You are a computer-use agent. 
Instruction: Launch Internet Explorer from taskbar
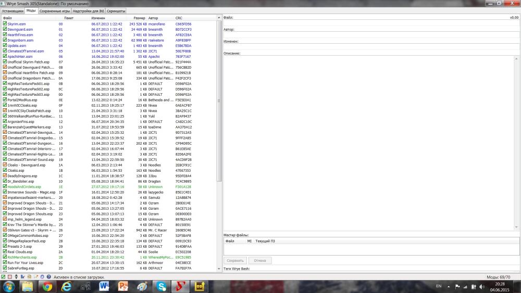66,286
